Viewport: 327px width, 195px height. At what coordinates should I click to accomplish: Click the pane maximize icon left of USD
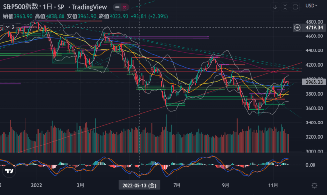point(295,7)
